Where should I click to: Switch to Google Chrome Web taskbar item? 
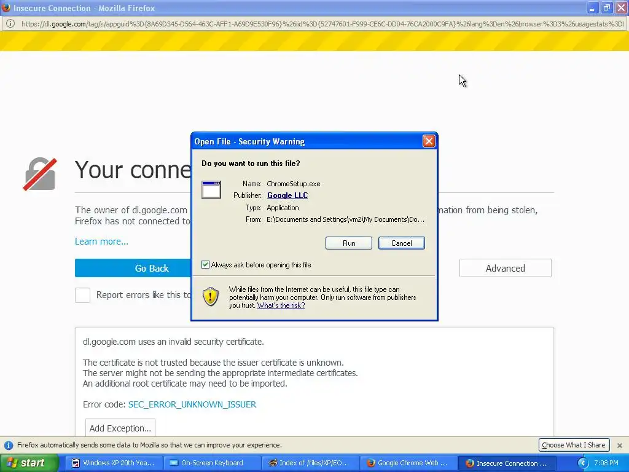pos(408,463)
